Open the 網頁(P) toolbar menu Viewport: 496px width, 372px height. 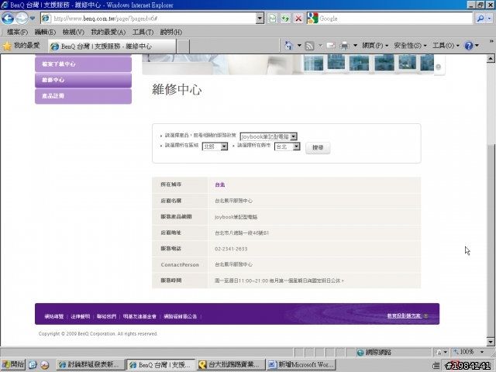375,46
